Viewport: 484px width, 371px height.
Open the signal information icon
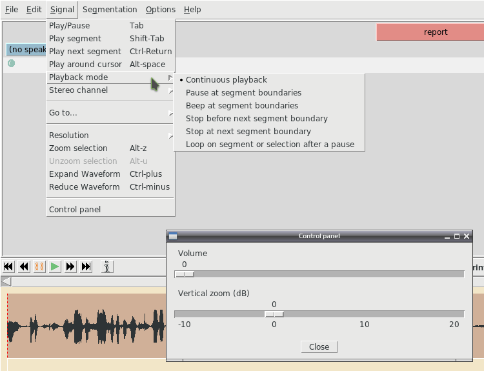tap(107, 266)
